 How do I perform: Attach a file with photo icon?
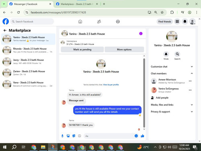point(68,136)
